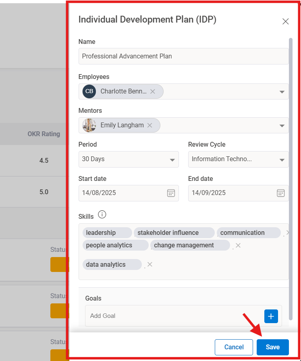Screen dimensions: 301x361
Task: Select the people analytics skill tag
Action: (x=115, y=245)
